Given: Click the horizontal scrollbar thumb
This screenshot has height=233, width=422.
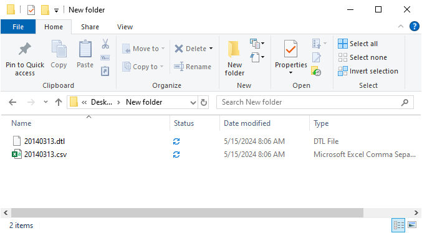Looking at the screenshot, I should point(187,212).
